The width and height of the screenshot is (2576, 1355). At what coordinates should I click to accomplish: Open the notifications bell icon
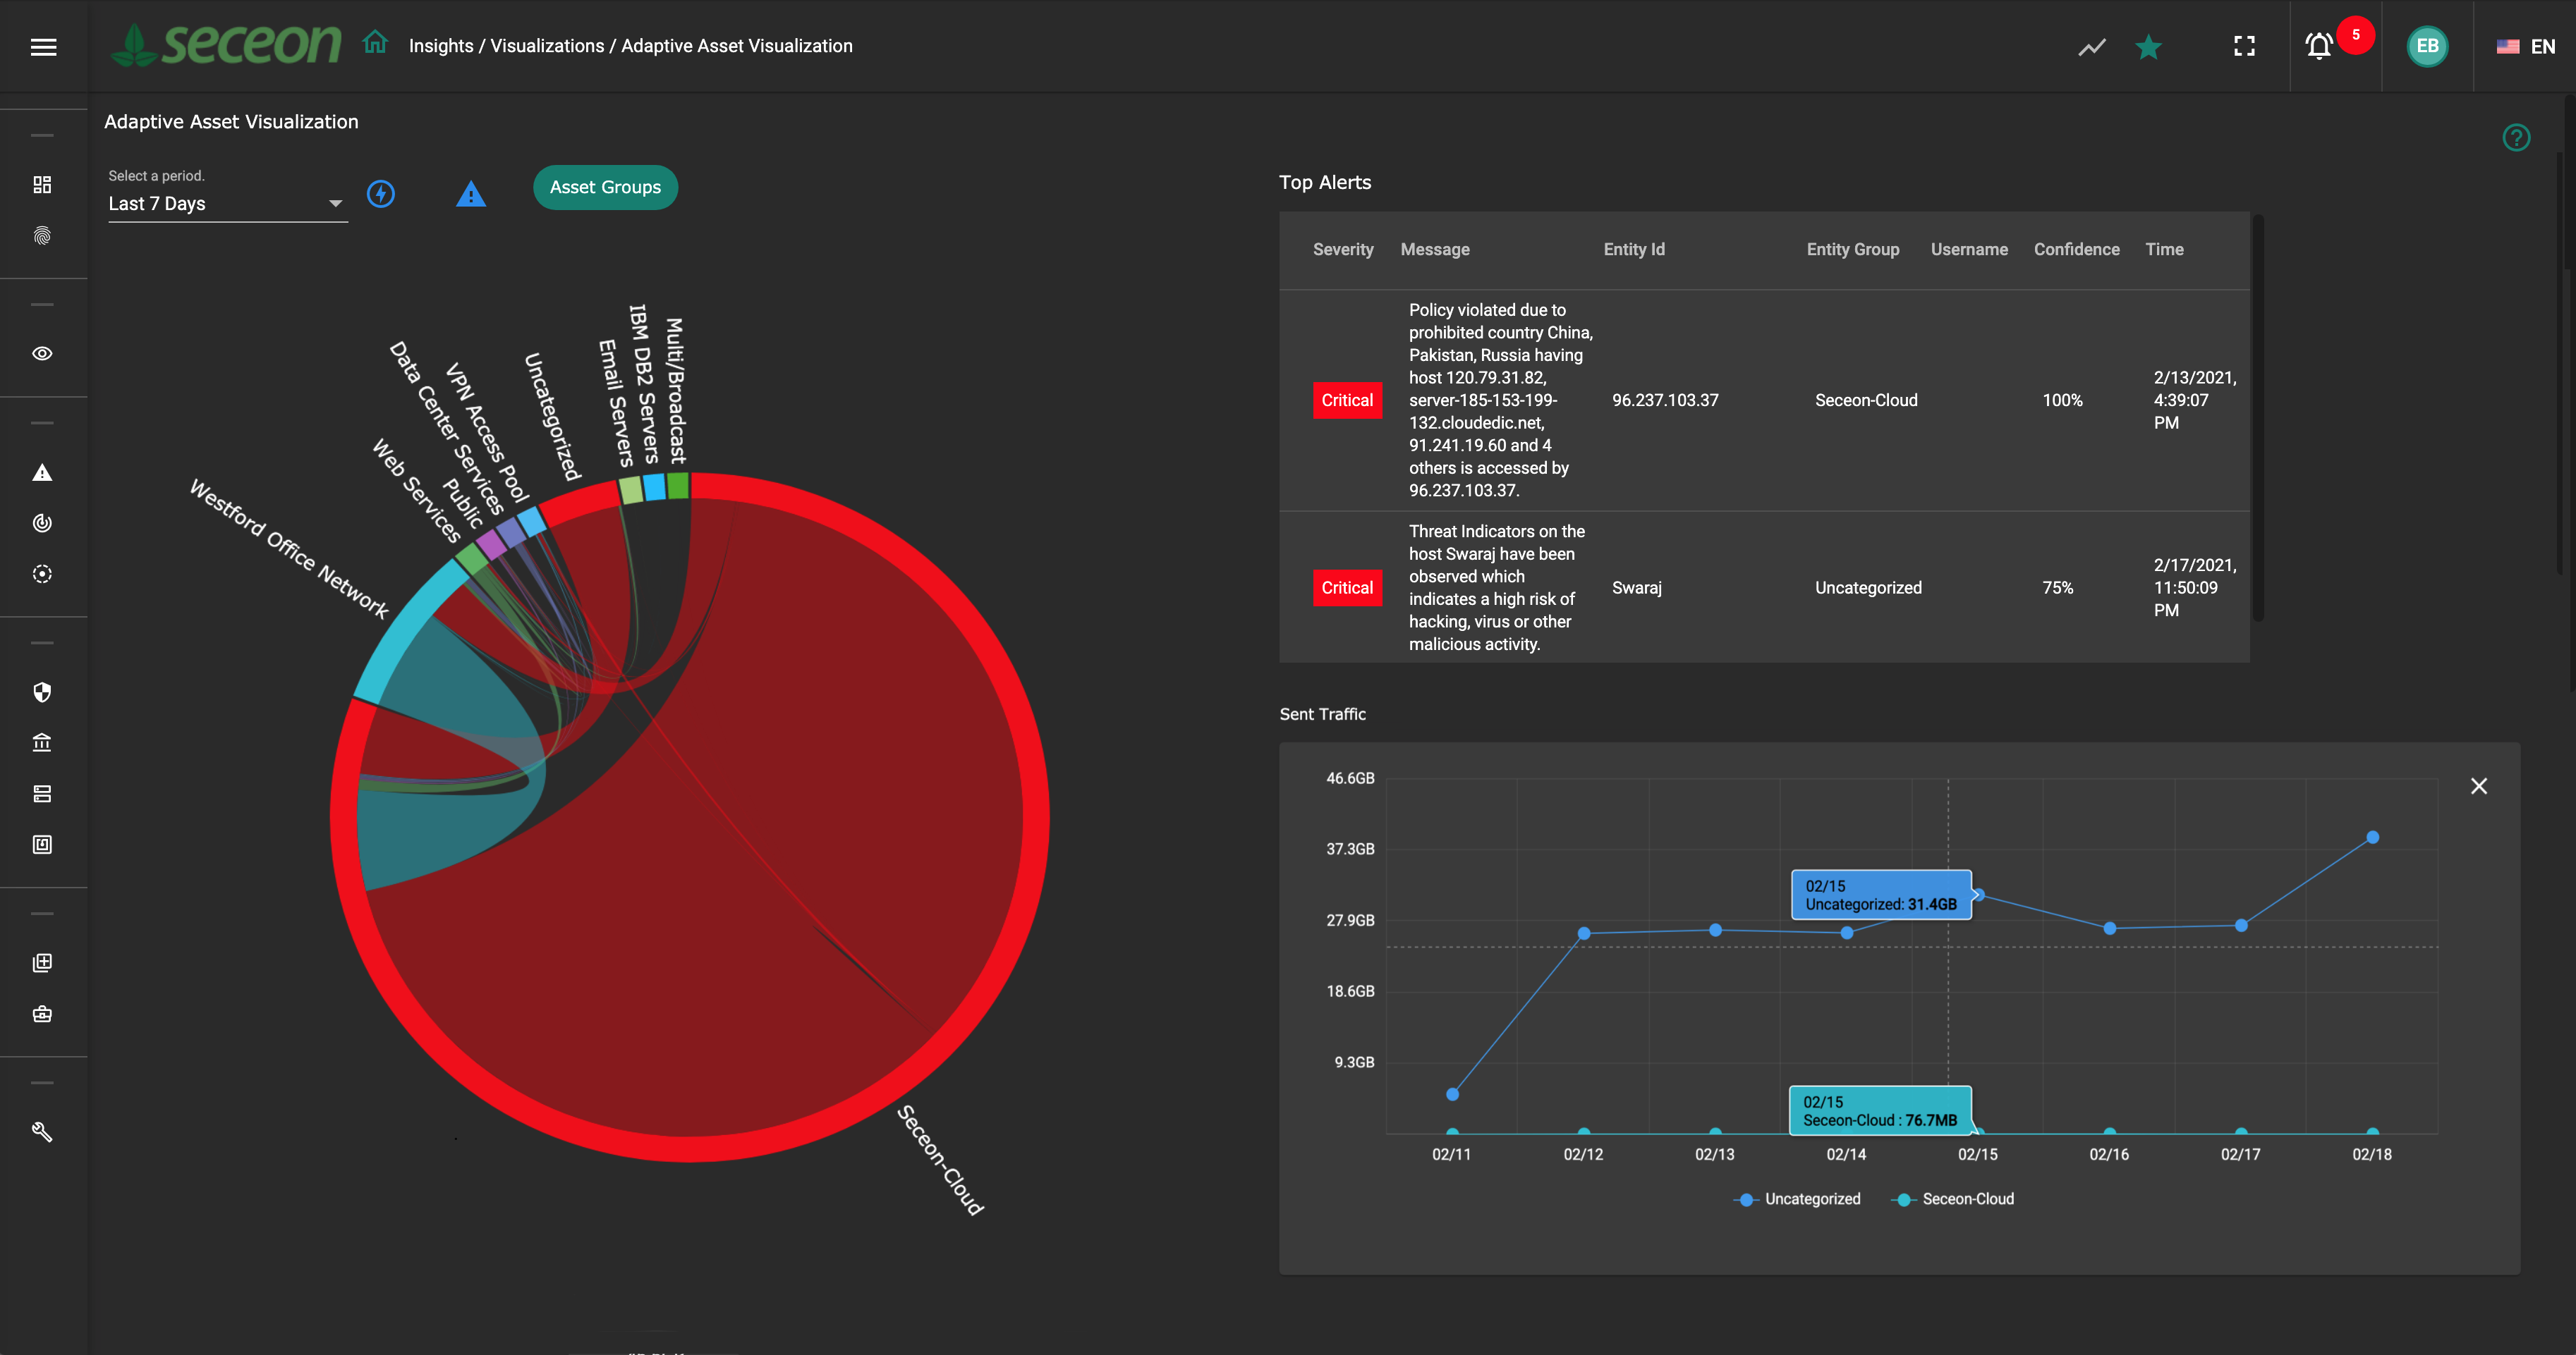[x=2319, y=46]
